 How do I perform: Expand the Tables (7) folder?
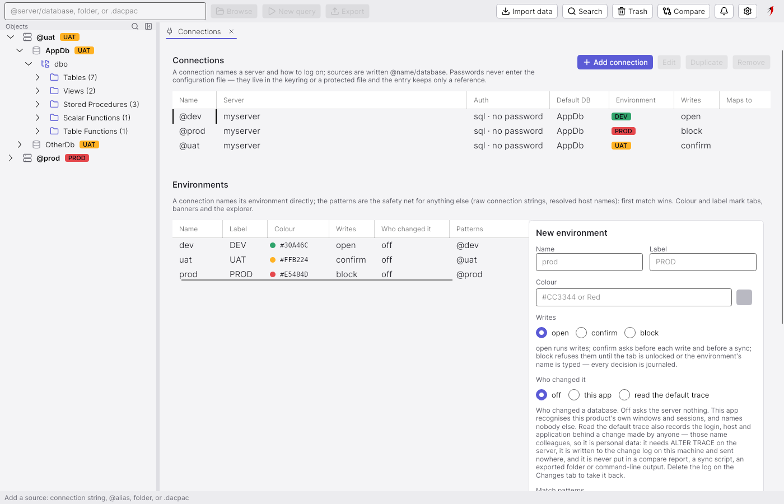[x=38, y=77]
